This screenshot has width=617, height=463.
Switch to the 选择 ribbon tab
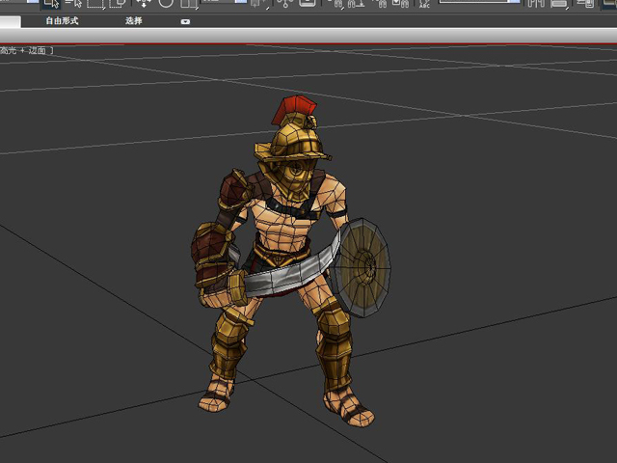[133, 21]
